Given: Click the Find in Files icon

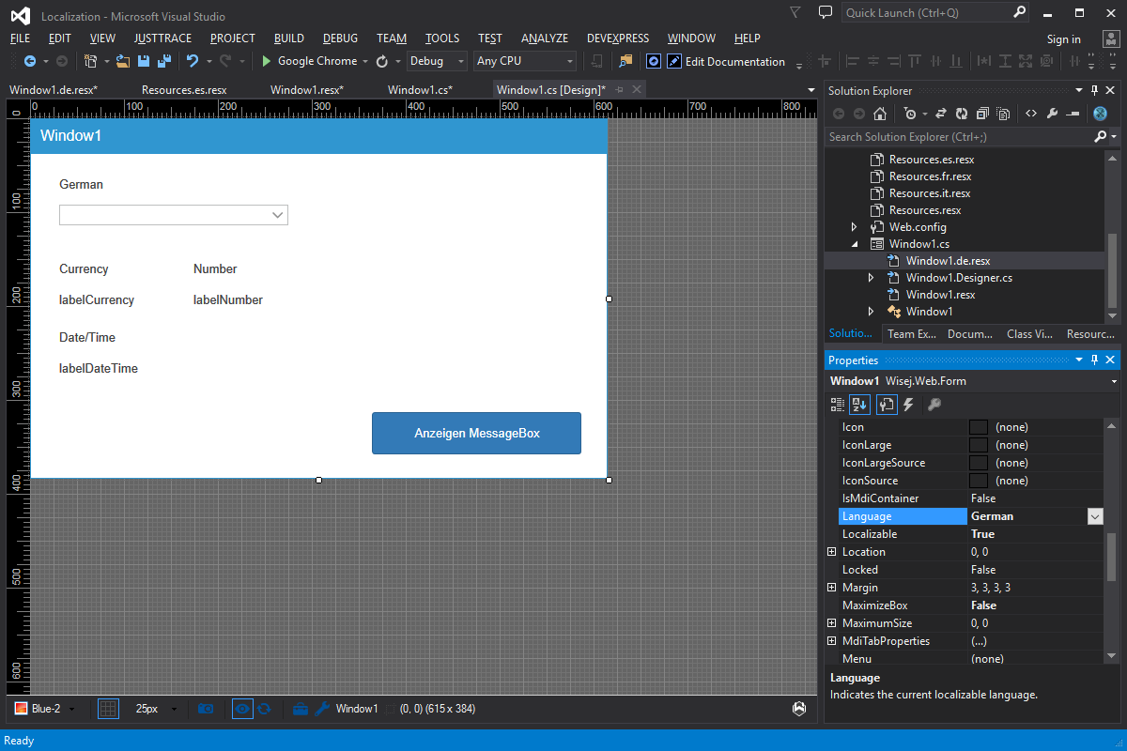Looking at the screenshot, I should click(625, 61).
